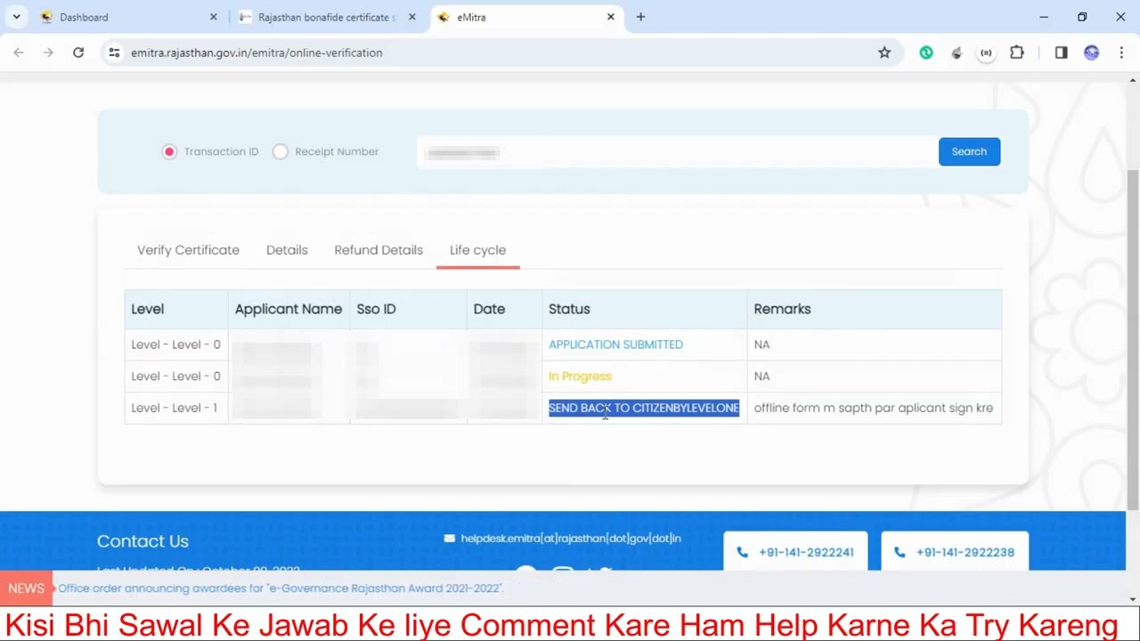Click the Search button
Screen dimensions: 1140x641
coord(969,151)
